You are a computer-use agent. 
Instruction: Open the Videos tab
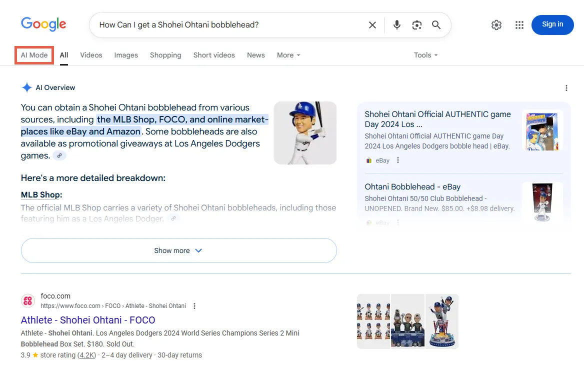click(x=91, y=55)
